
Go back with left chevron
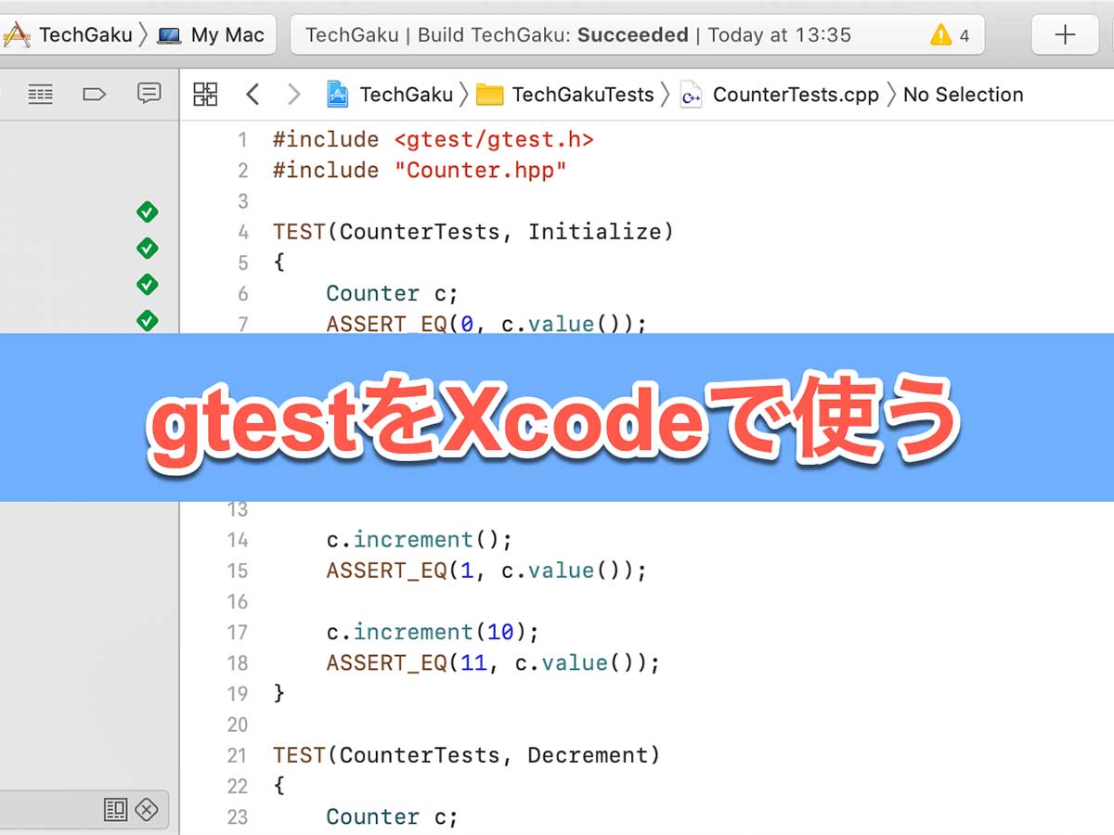[x=252, y=94]
